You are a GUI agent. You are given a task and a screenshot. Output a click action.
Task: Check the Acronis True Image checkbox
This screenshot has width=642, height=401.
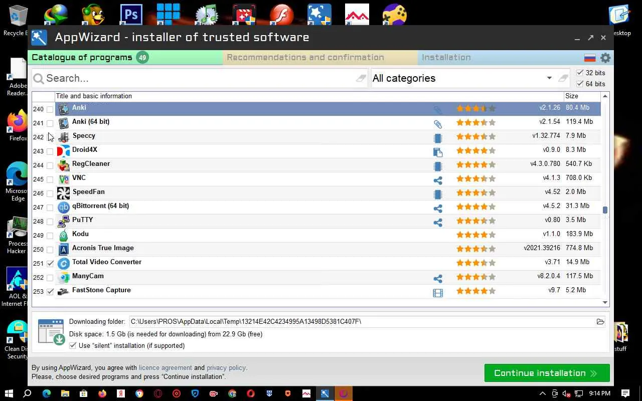click(x=50, y=250)
